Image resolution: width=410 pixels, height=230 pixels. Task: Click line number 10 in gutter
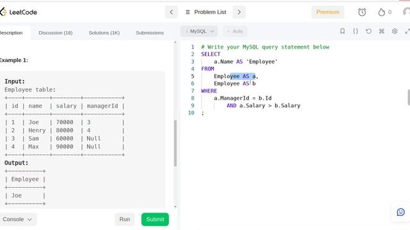coord(191,112)
